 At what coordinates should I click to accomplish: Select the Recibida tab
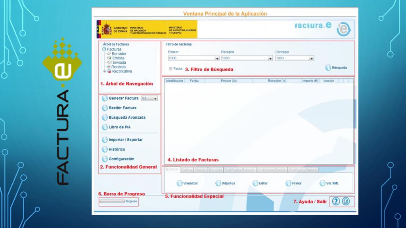[215, 170]
